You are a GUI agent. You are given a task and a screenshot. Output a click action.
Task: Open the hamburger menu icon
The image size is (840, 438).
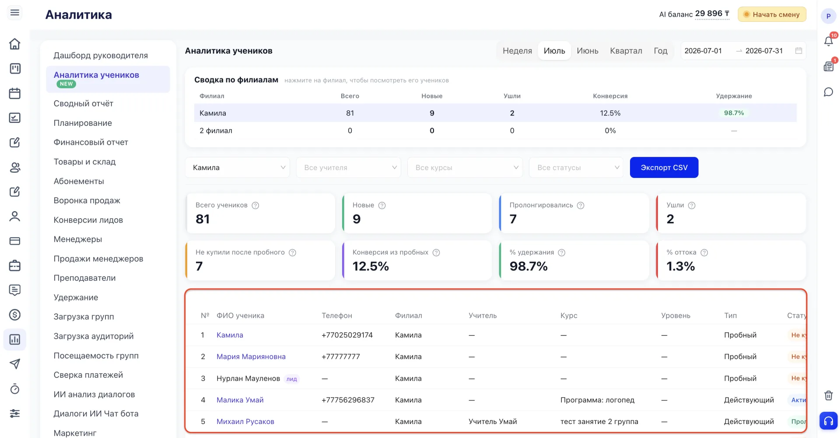coord(15,13)
